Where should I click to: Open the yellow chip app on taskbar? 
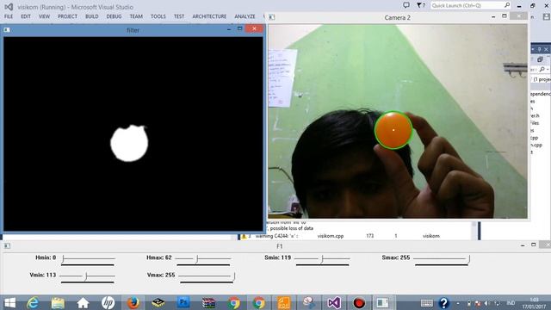click(158, 303)
